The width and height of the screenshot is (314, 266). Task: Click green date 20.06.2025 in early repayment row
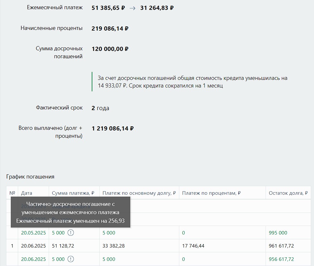coord(33,259)
